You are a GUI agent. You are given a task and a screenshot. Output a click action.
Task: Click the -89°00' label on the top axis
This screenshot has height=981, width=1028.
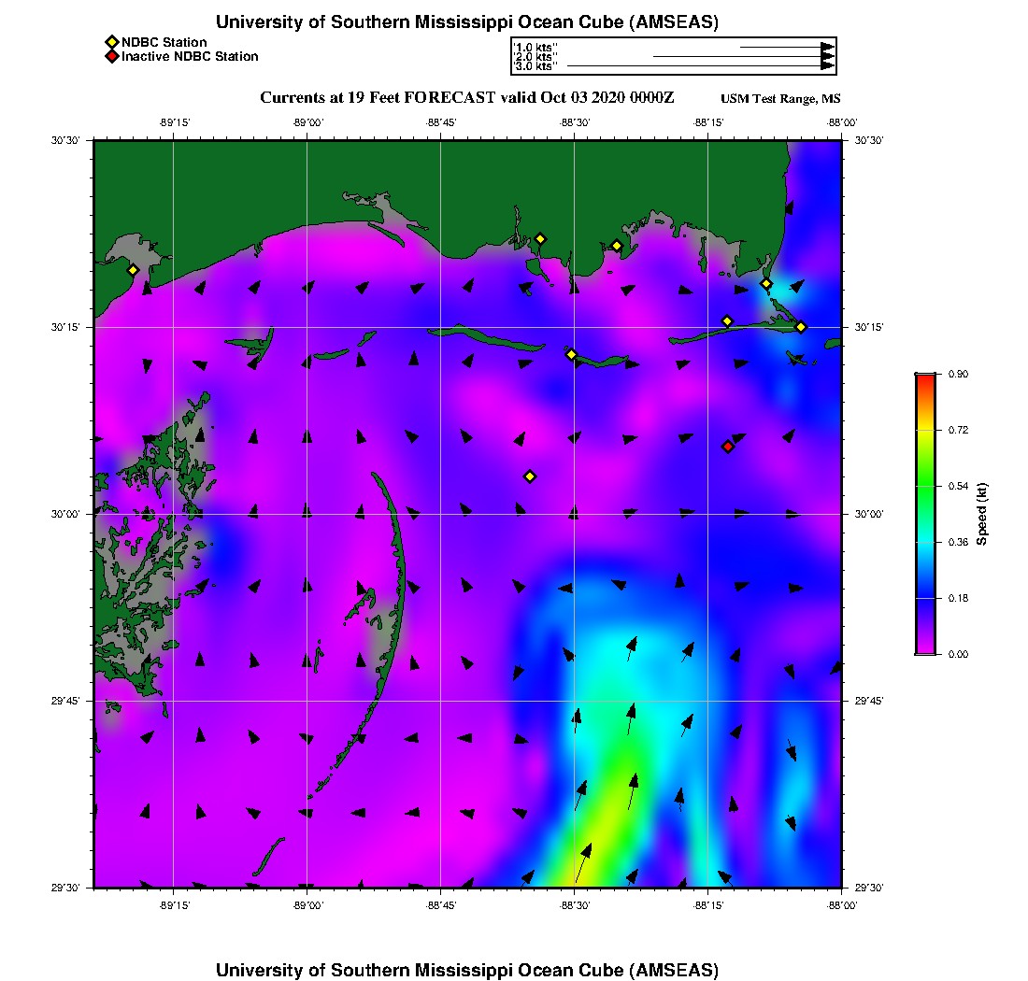307,122
